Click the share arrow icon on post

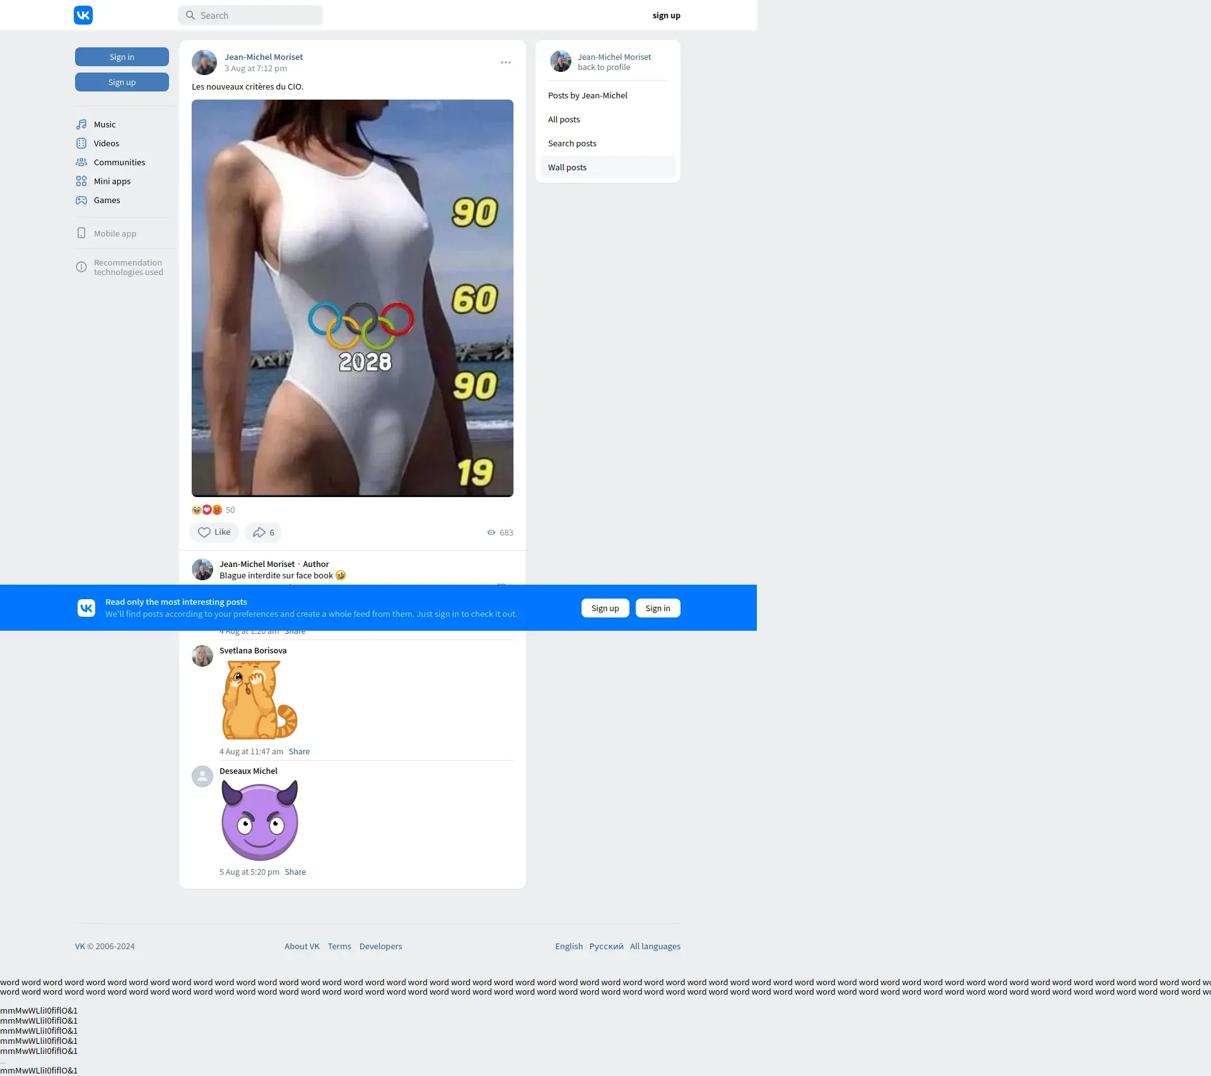click(259, 532)
